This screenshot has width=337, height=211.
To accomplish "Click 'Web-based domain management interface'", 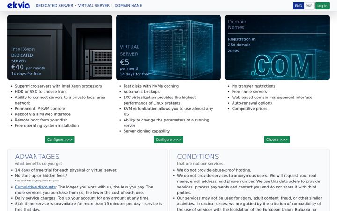I will (x=272, y=98).
